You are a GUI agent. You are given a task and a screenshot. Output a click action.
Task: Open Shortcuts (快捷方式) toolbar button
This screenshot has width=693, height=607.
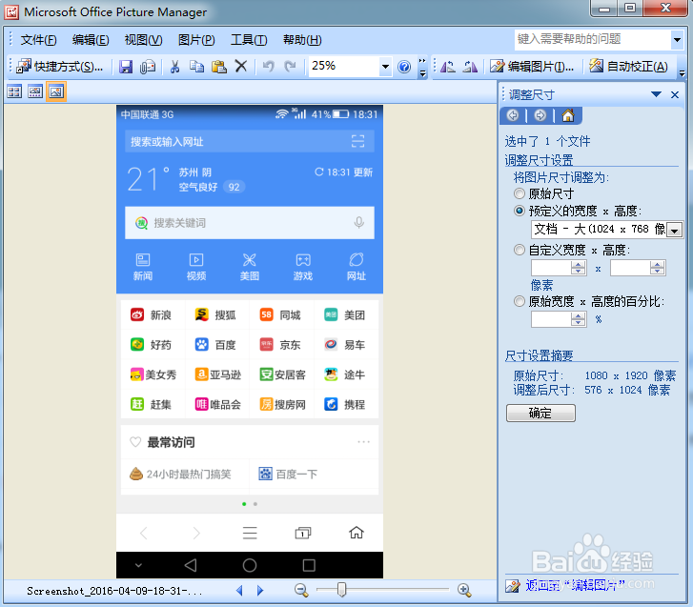click(60, 67)
